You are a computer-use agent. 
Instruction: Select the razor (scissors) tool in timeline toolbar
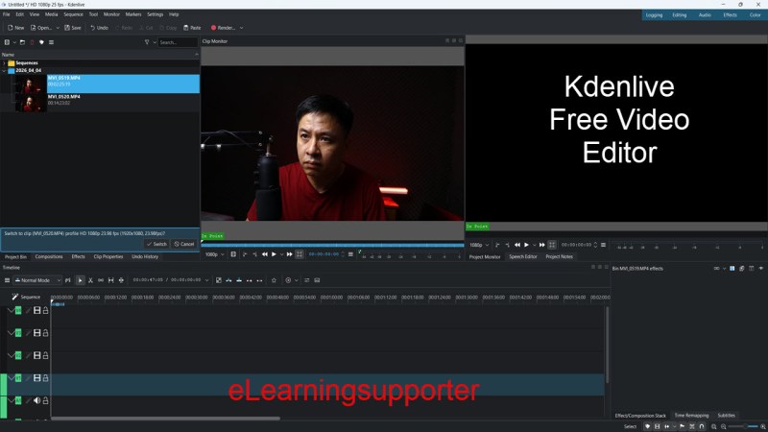90,280
